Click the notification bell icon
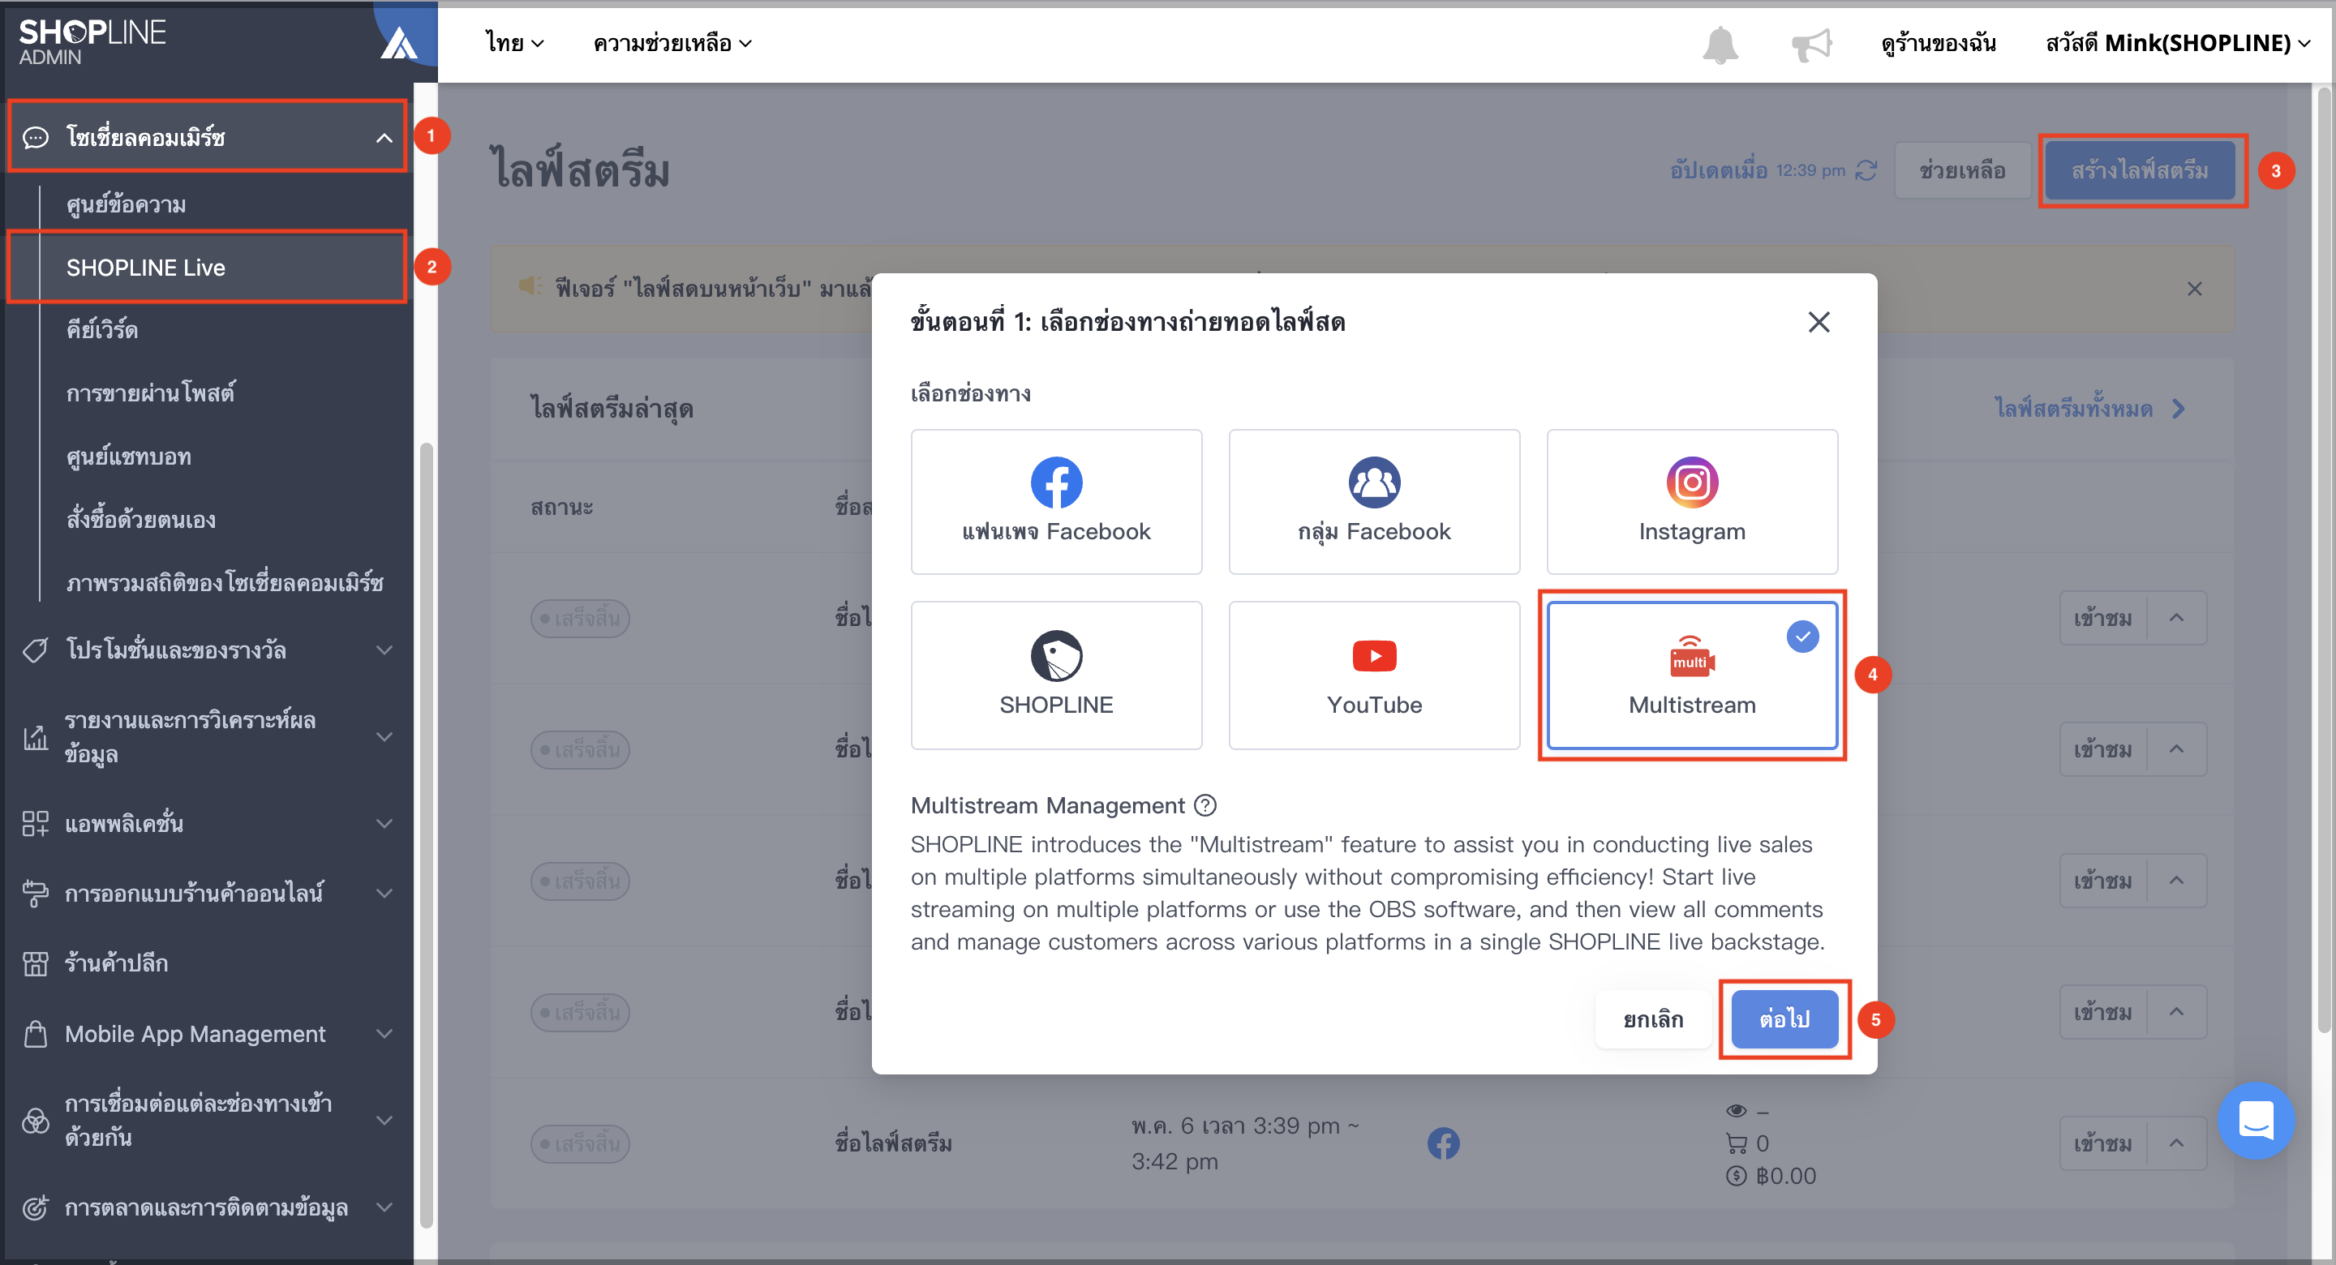This screenshot has height=1265, width=2336. click(1720, 44)
